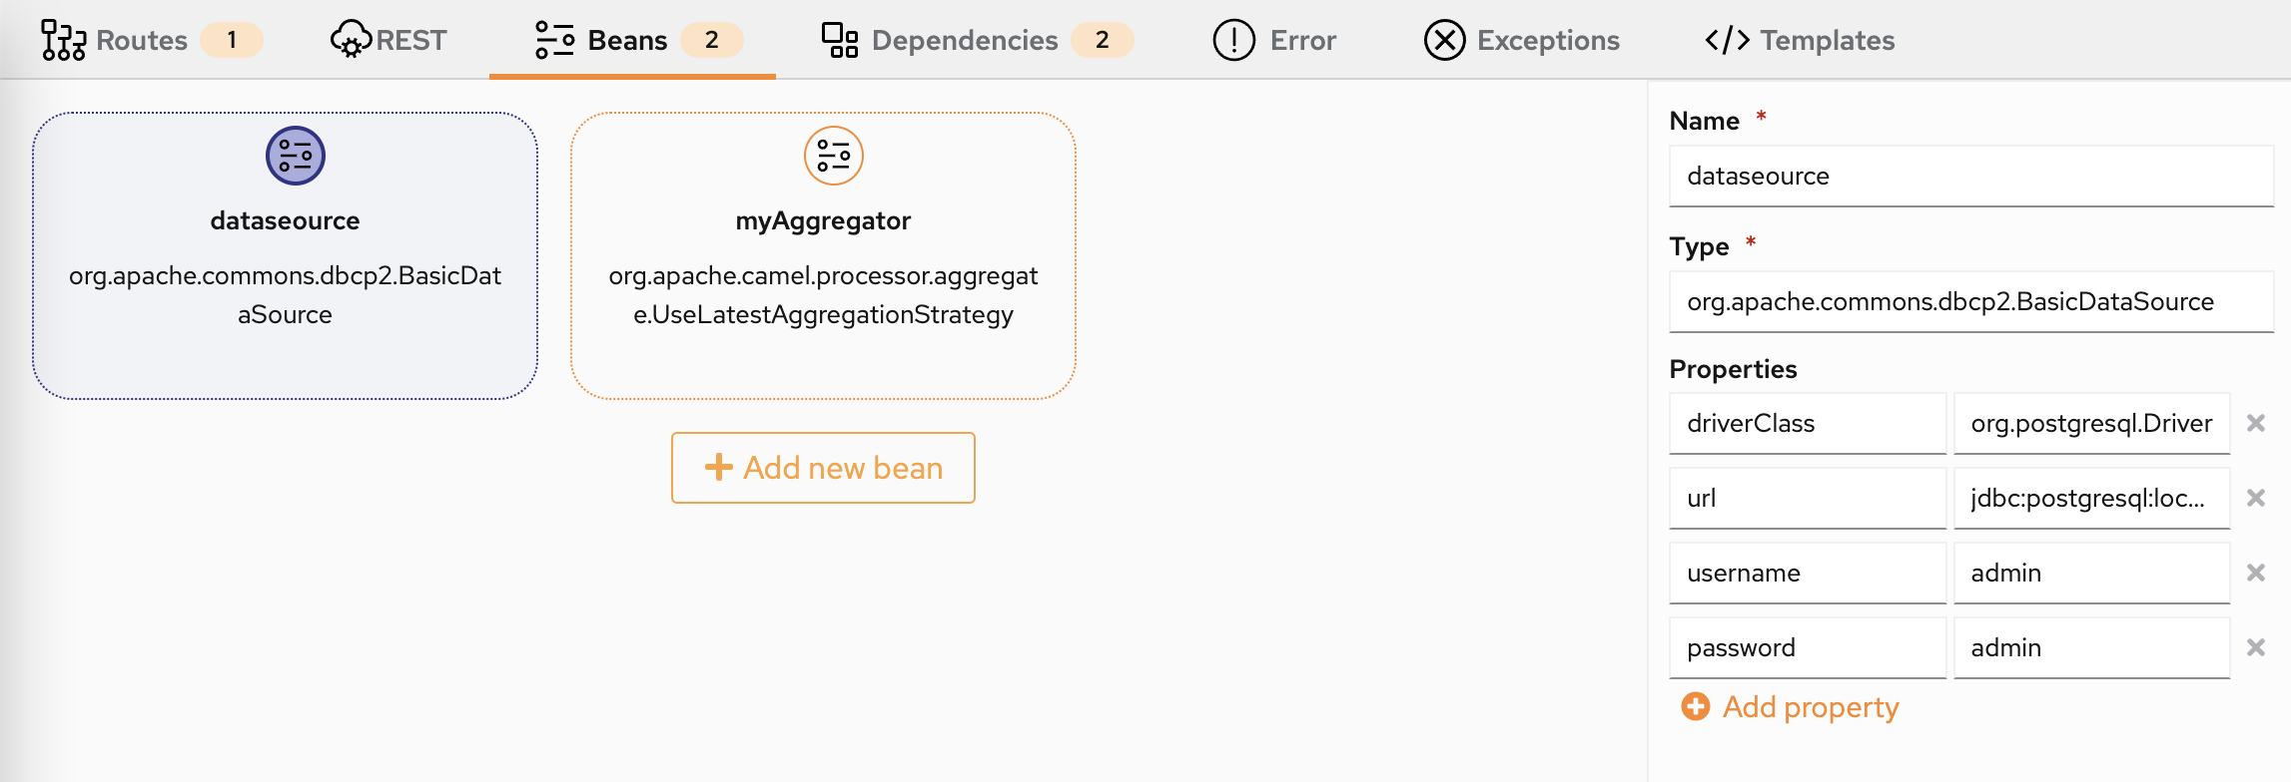
Task: Switch to the Dependencies tab
Action: pos(964,41)
